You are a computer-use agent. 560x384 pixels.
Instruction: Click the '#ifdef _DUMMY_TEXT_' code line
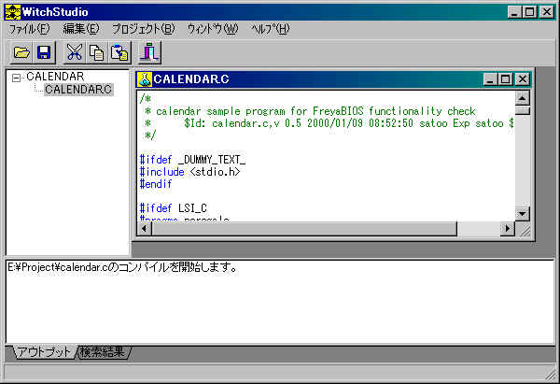click(192, 160)
